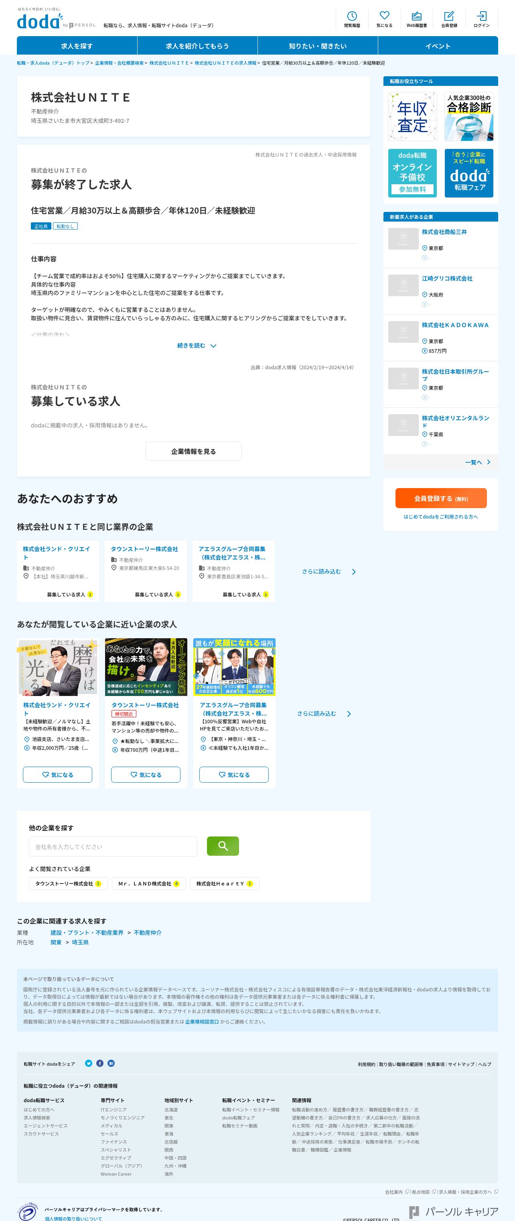Click the 不動産仲介 industry link

(x=147, y=932)
